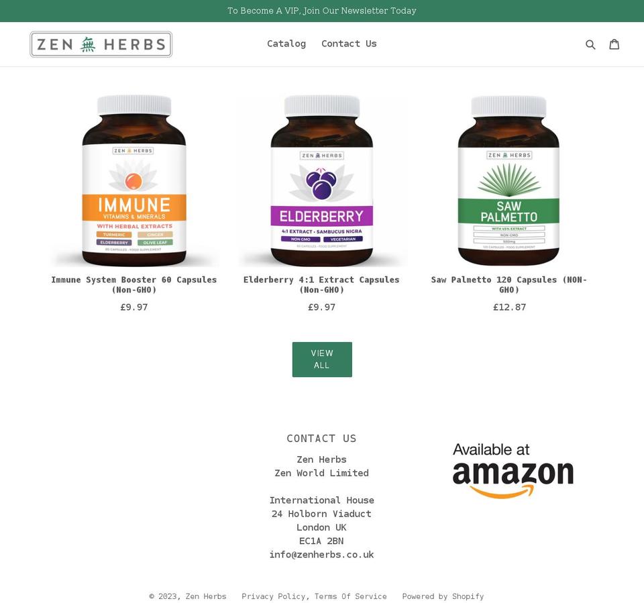Open the search magnifier icon
Image resolution: width=644 pixels, height=603 pixels.
pyautogui.click(x=590, y=44)
